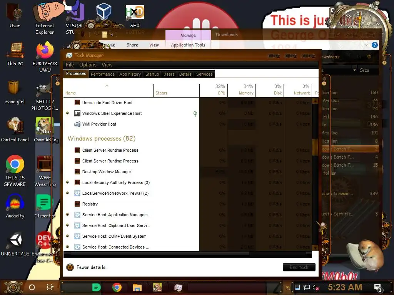This screenshot has height=295, width=394.
Task: Open the Manage ribbon tab in Explorer
Action: 188,35
